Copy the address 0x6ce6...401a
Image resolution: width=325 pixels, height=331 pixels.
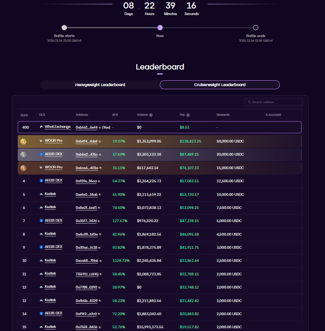101,168
